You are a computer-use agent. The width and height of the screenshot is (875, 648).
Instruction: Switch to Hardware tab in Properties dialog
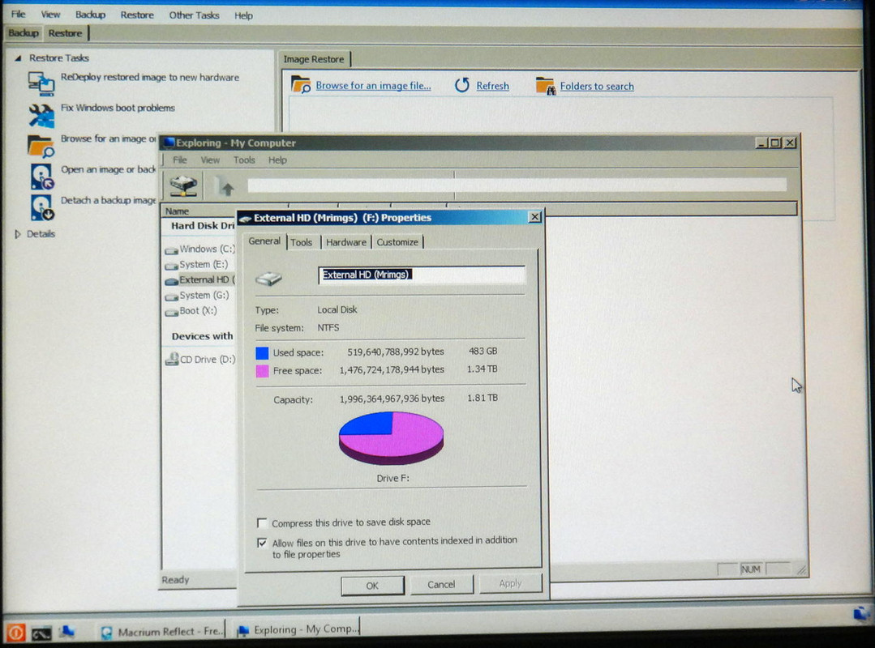pyautogui.click(x=346, y=242)
